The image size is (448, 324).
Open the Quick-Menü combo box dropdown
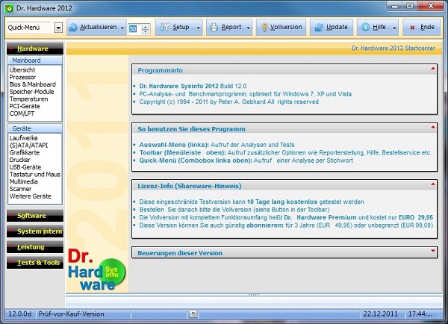58,28
